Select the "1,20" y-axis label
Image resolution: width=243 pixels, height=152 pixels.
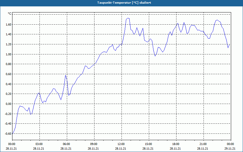pos(9,44)
